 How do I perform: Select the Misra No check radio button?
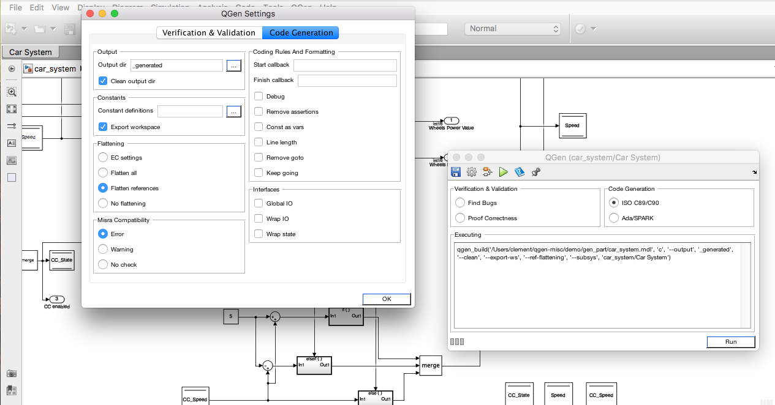pyautogui.click(x=103, y=265)
